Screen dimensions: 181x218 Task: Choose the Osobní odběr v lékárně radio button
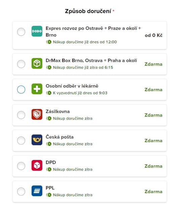[21, 90]
